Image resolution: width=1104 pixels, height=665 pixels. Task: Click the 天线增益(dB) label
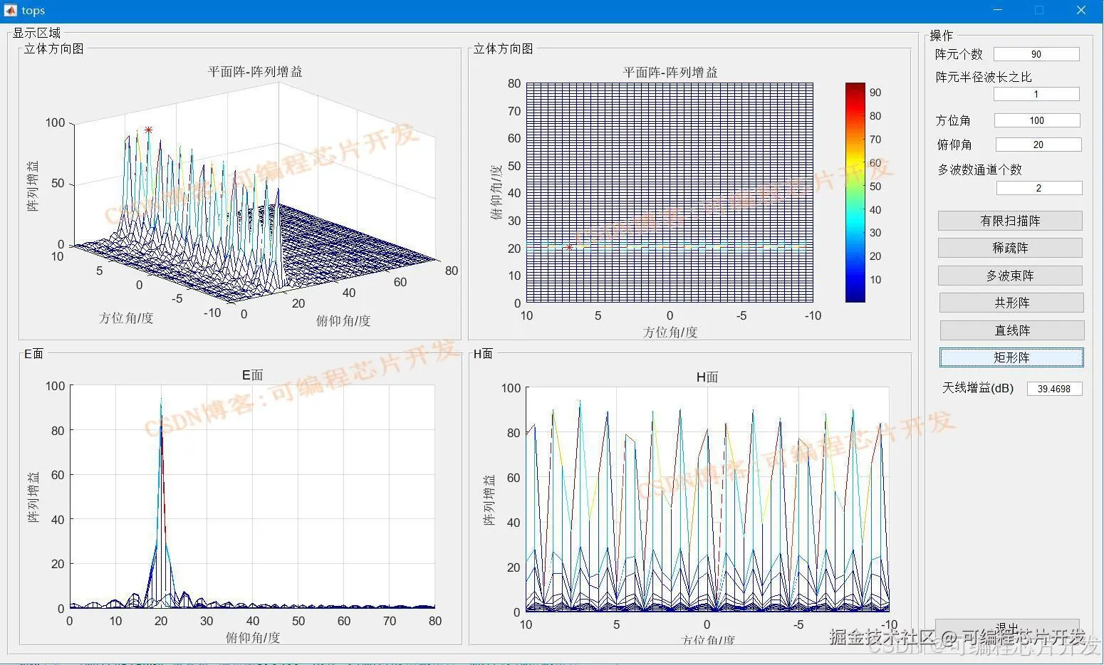tap(978, 388)
